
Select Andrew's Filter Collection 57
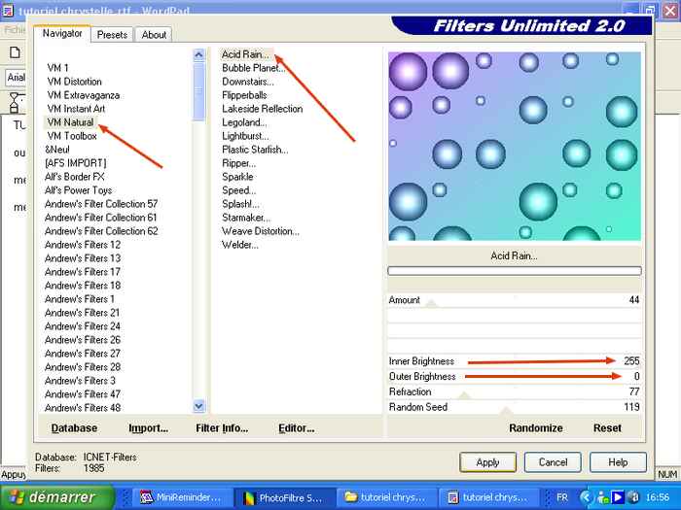click(x=101, y=204)
